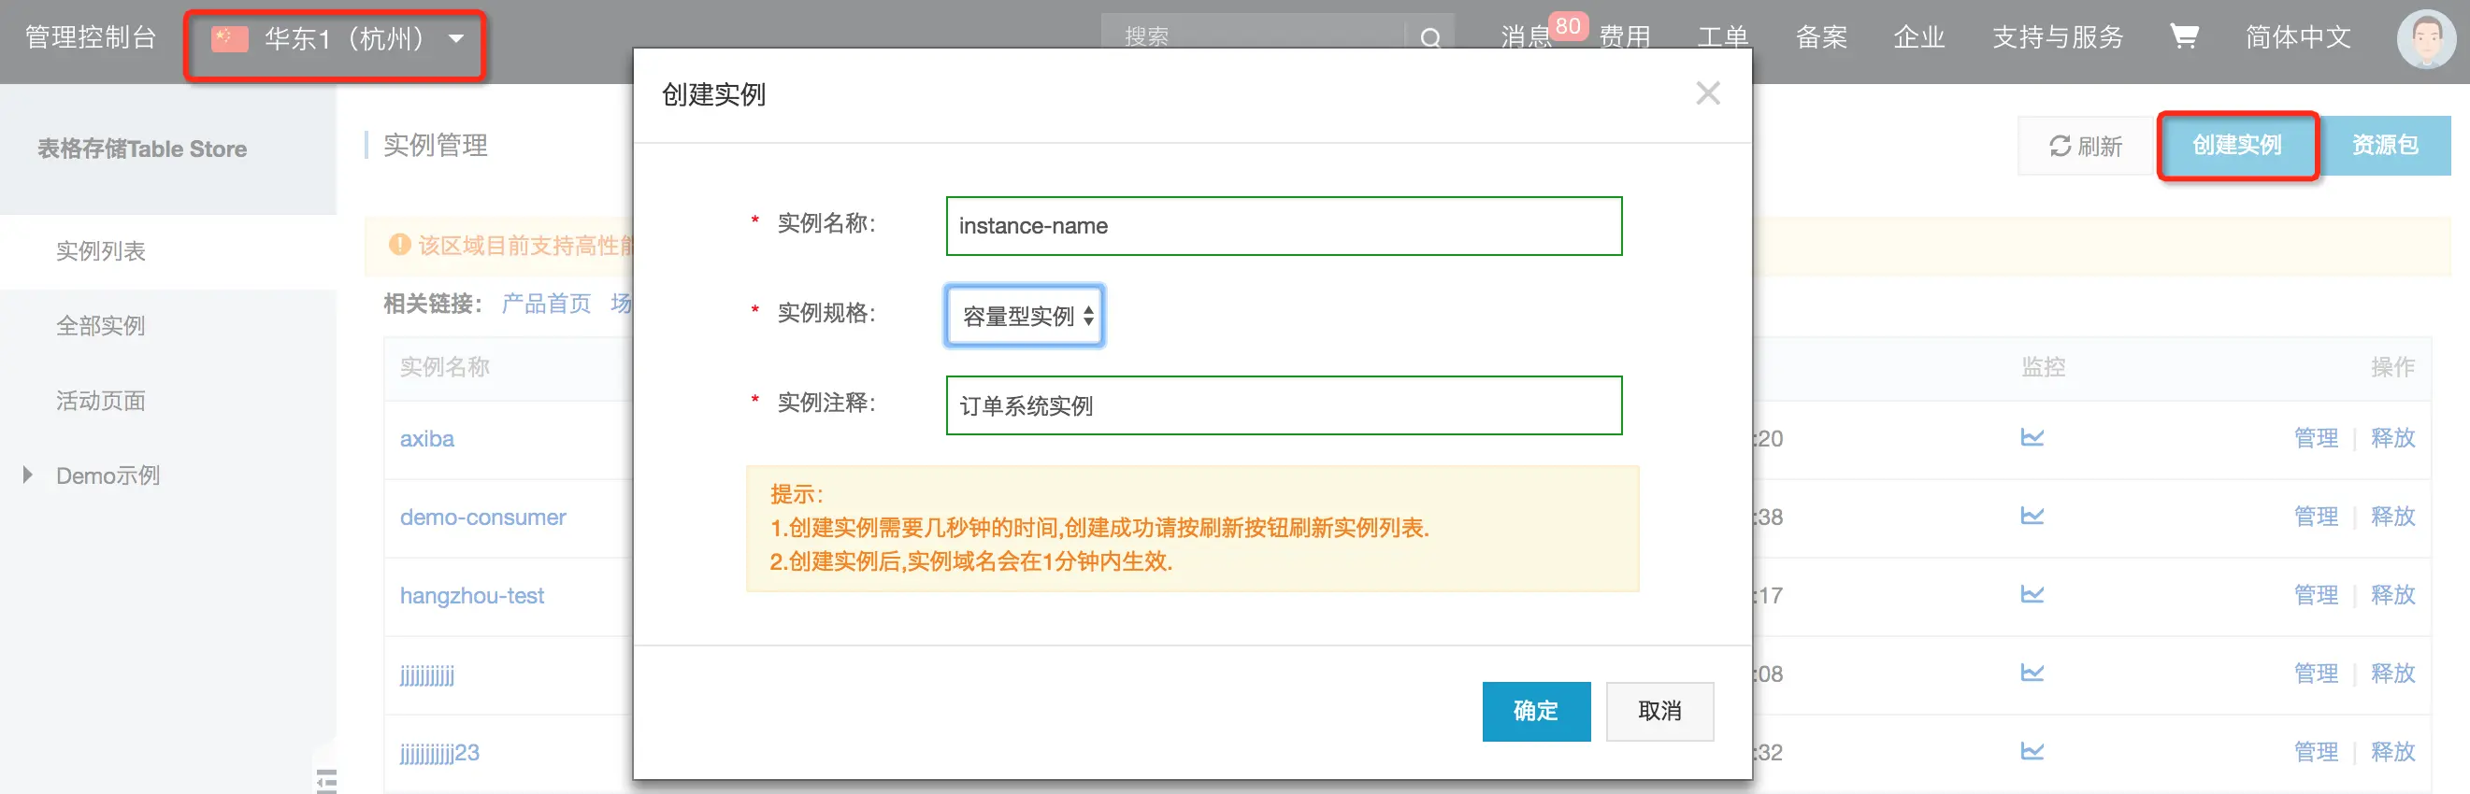Click 管理 for the hangzhou-test row
Viewport: 2470px width, 794px height.
2316,595
